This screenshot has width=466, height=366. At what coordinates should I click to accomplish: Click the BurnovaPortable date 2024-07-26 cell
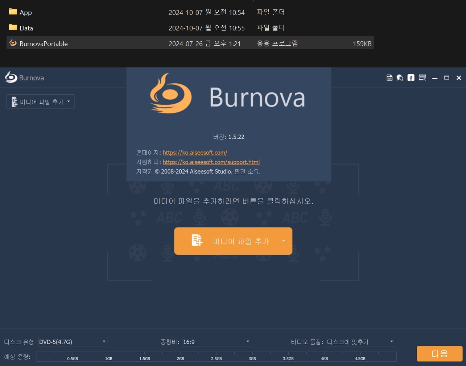[205, 43]
